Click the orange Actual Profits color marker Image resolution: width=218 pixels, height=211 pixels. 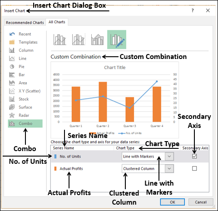tap(55, 168)
